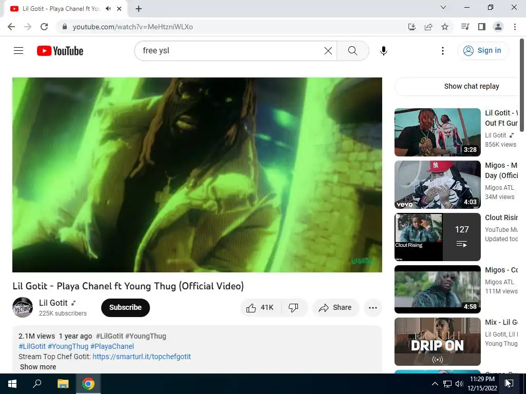Open Chrome three-dot menu
The image size is (526, 394).
515,27
